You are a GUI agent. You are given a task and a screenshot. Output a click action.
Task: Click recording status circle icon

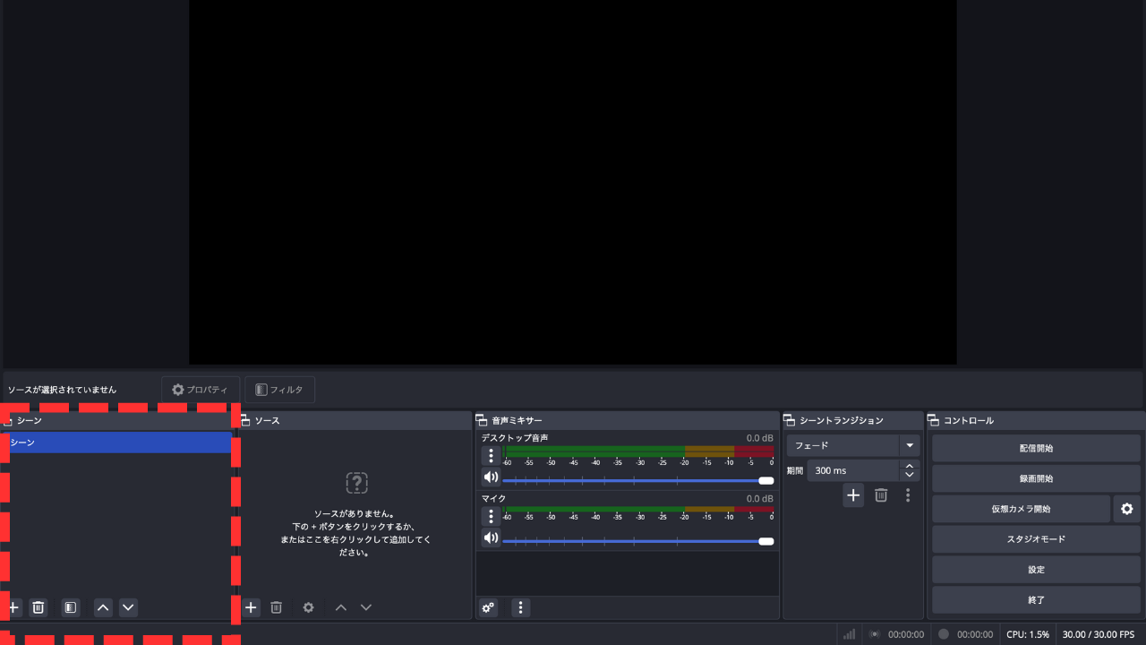click(944, 634)
